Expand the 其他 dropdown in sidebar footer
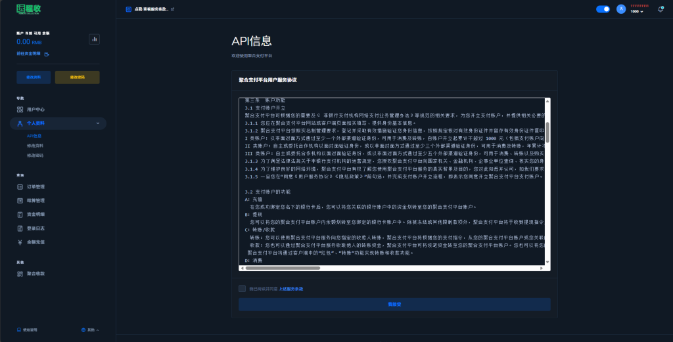 click(93, 330)
